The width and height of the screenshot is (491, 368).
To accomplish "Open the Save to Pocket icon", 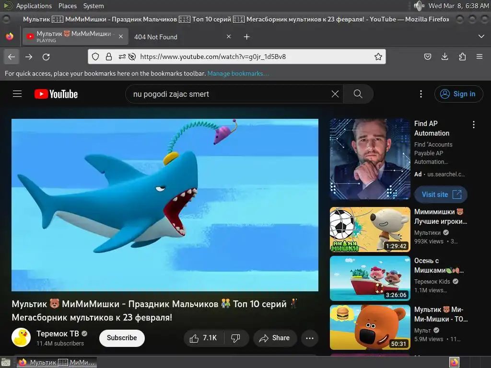I will coord(427,57).
